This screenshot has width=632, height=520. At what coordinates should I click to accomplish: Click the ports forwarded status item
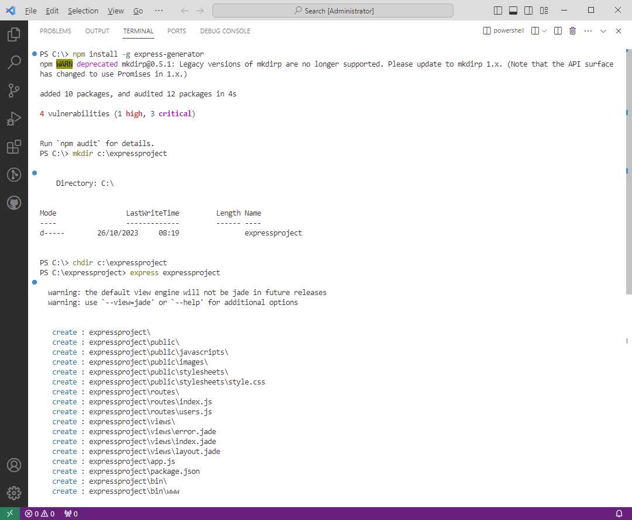71,514
